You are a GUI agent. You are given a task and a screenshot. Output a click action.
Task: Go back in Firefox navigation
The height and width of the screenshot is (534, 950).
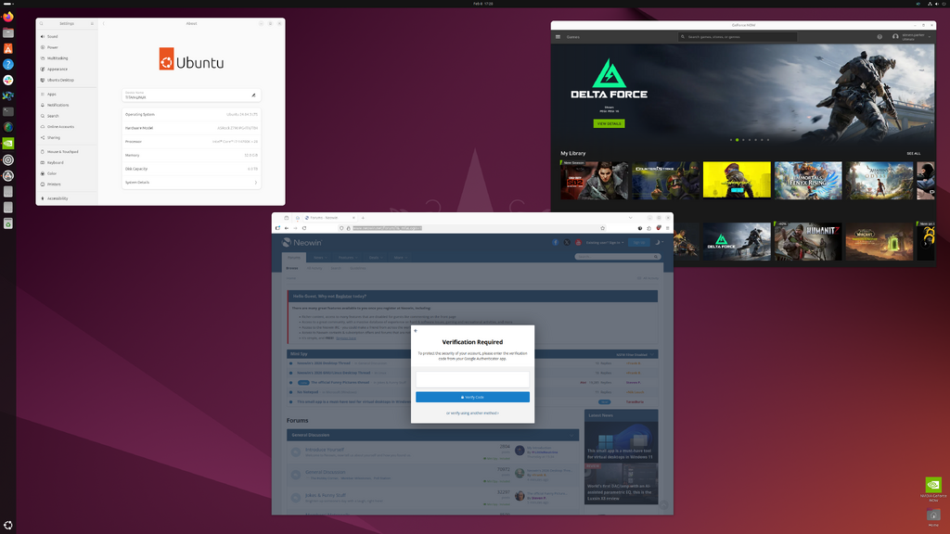[x=287, y=228]
